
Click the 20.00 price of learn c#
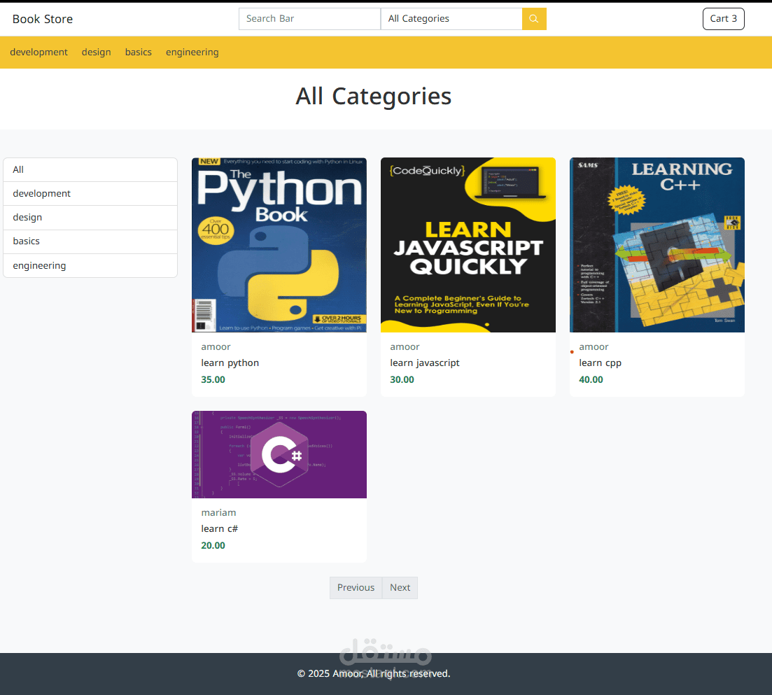pyautogui.click(x=213, y=545)
